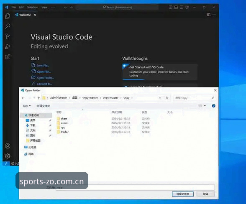Open the Explorer view in VS Code activity bar
The height and width of the screenshot is (204, 246).
8,16
